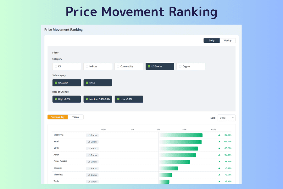Toggle the NYSE subcategory
The width and height of the screenshot is (283, 189).
tap(98, 83)
